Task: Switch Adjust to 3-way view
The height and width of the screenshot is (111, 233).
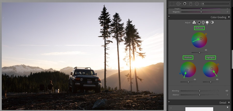Action: (194, 22)
